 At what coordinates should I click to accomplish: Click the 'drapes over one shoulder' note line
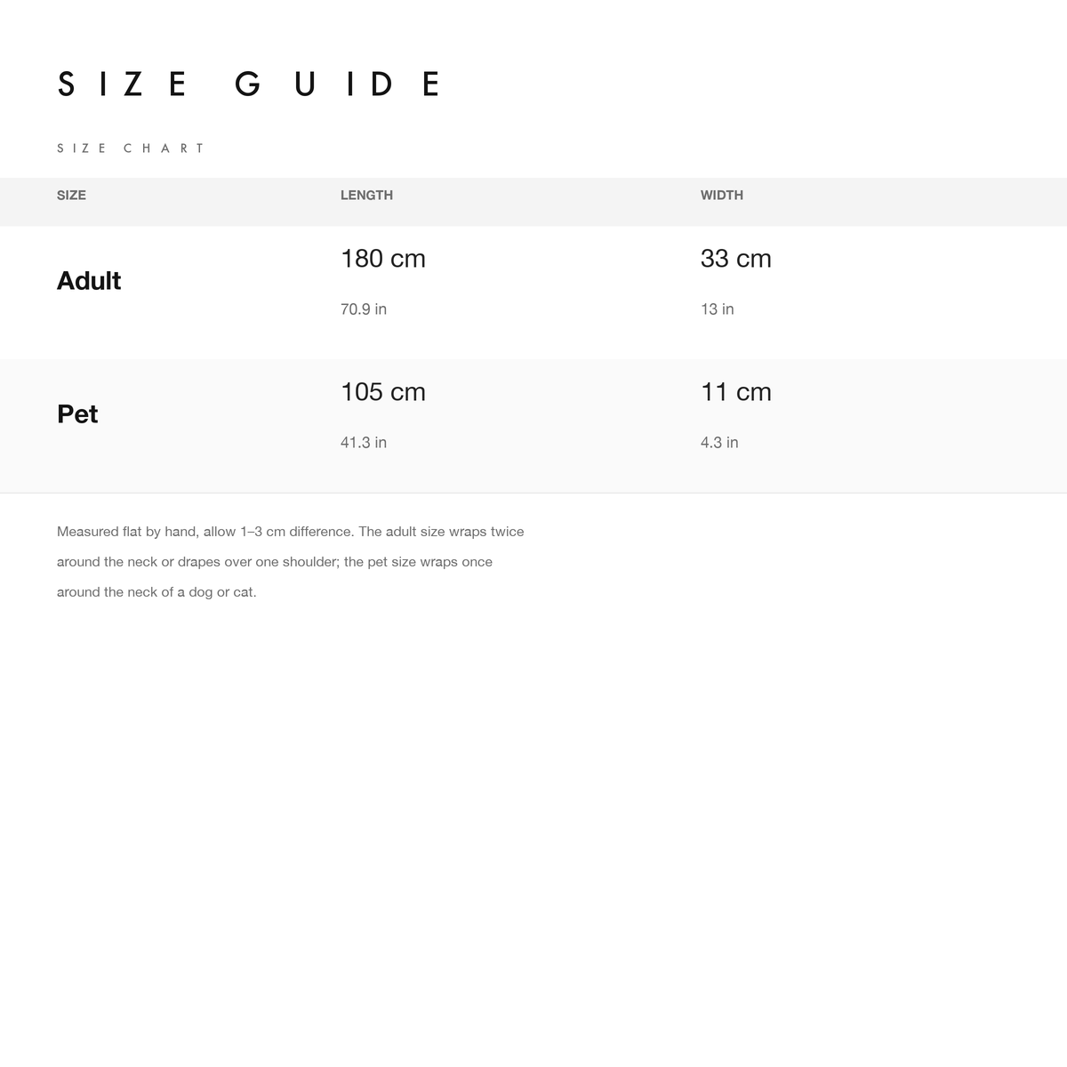(275, 562)
